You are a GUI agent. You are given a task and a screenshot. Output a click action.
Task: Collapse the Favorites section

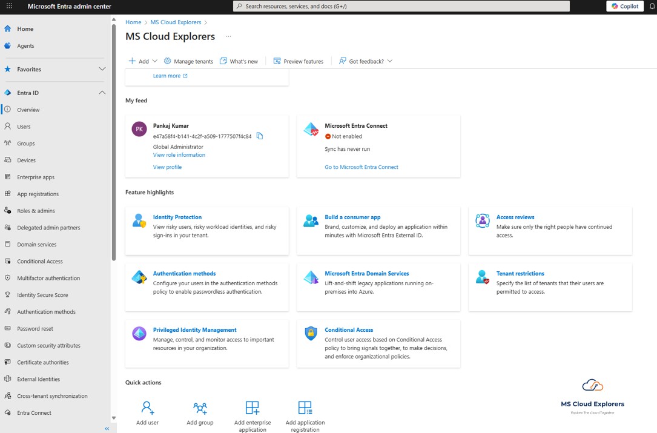pyautogui.click(x=102, y=69)
